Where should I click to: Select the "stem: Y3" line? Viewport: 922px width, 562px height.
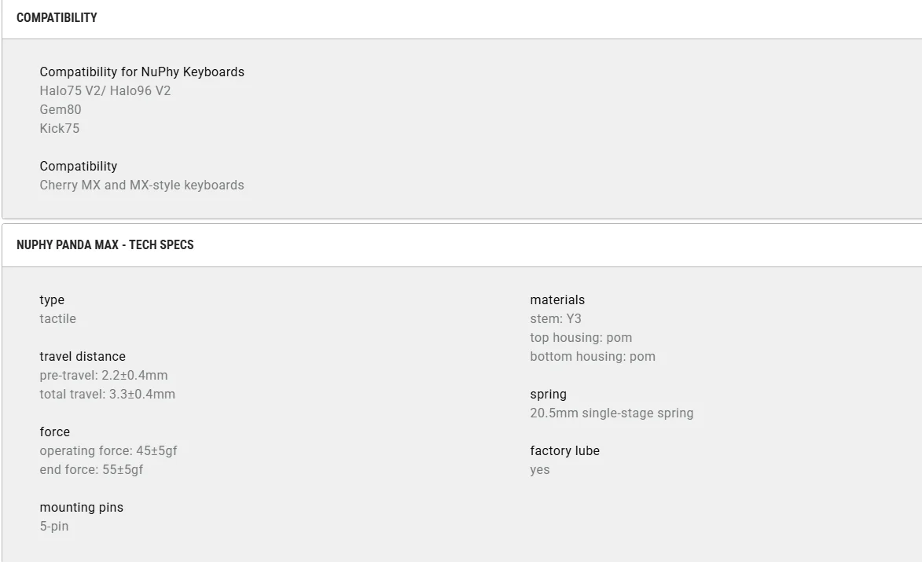[556, 319]
